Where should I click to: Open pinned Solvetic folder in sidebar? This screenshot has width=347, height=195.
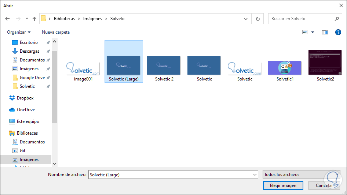click(x=27, y=86)
